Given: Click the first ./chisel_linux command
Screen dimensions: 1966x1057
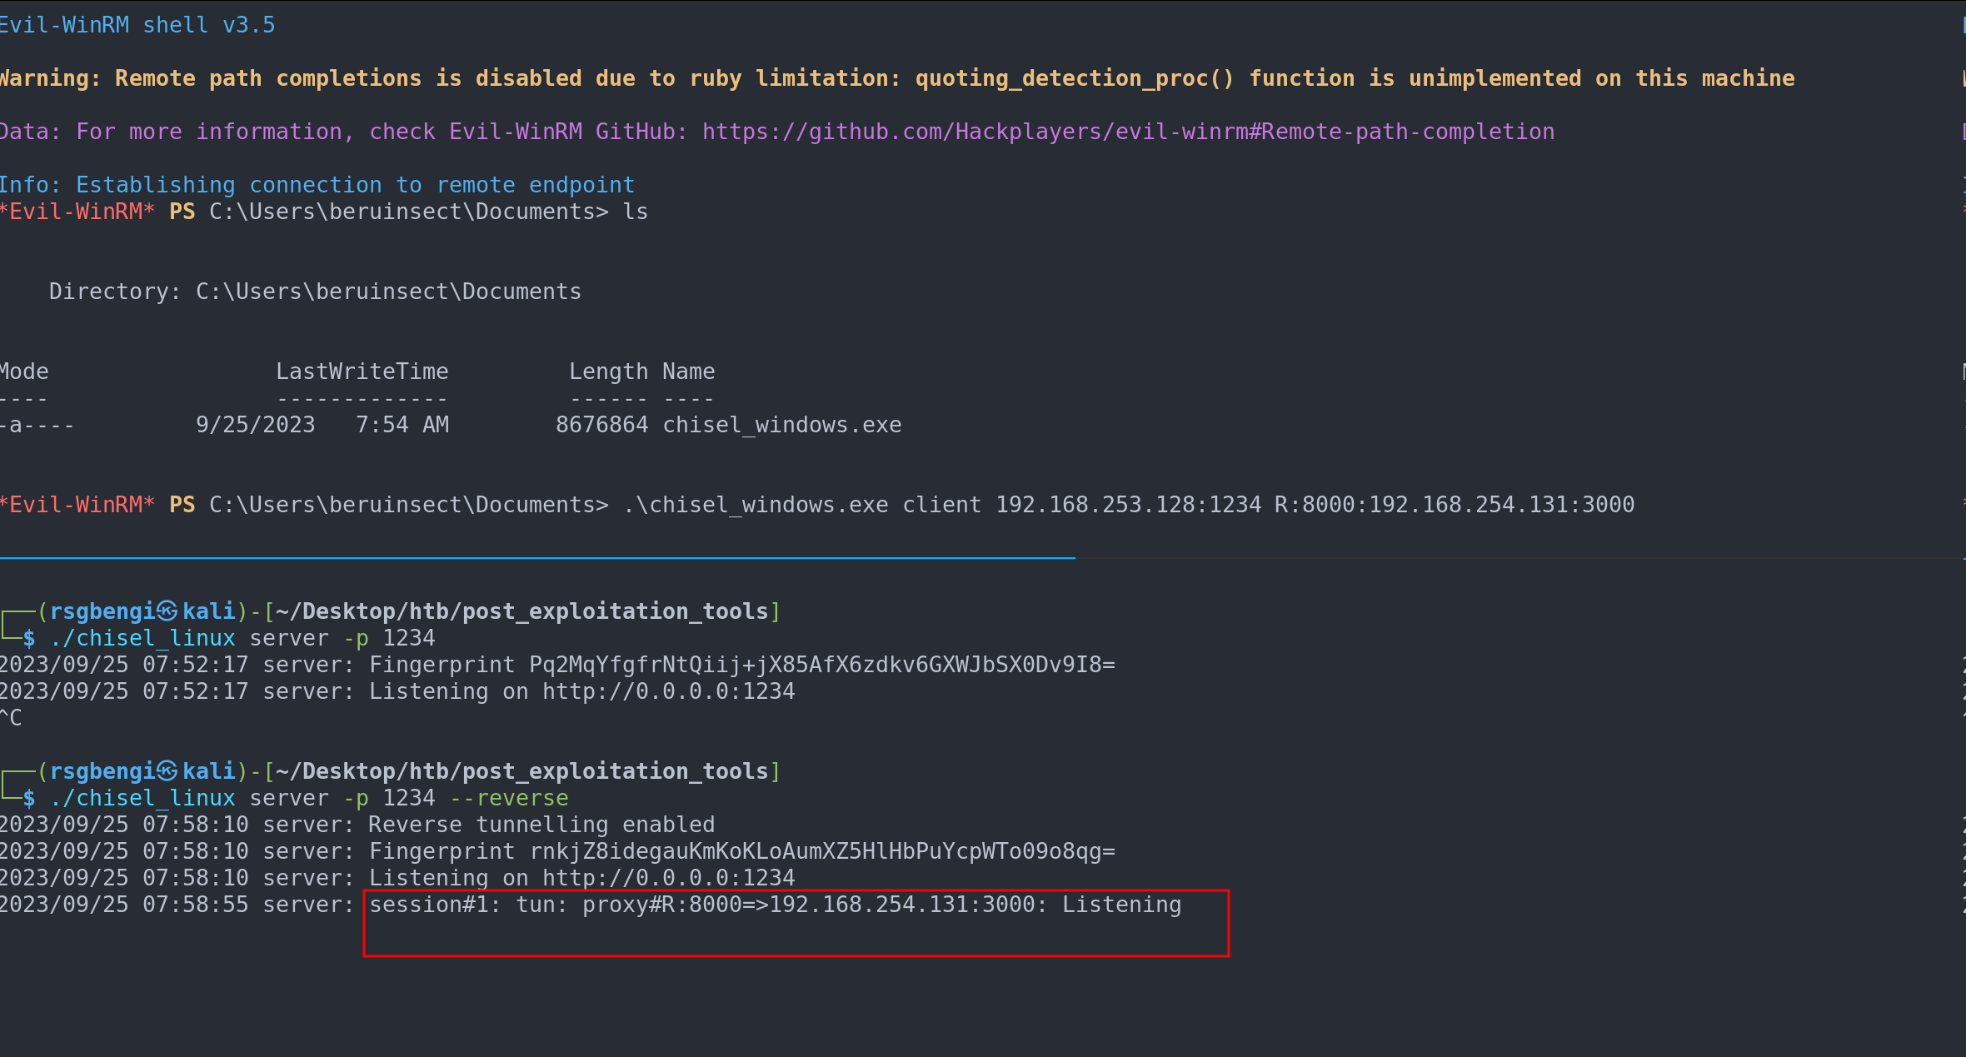Looking at the screenshot, I should click(x=142, y=638).
